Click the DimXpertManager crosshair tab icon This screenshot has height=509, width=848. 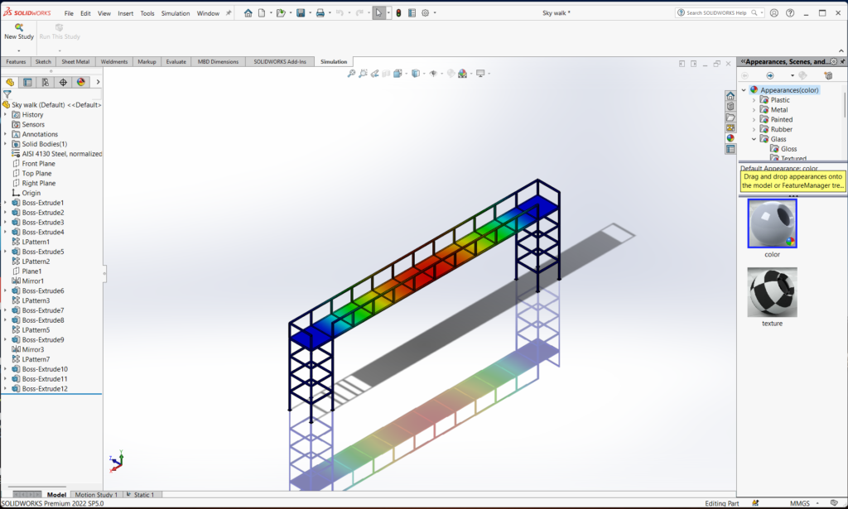point(63,82)
